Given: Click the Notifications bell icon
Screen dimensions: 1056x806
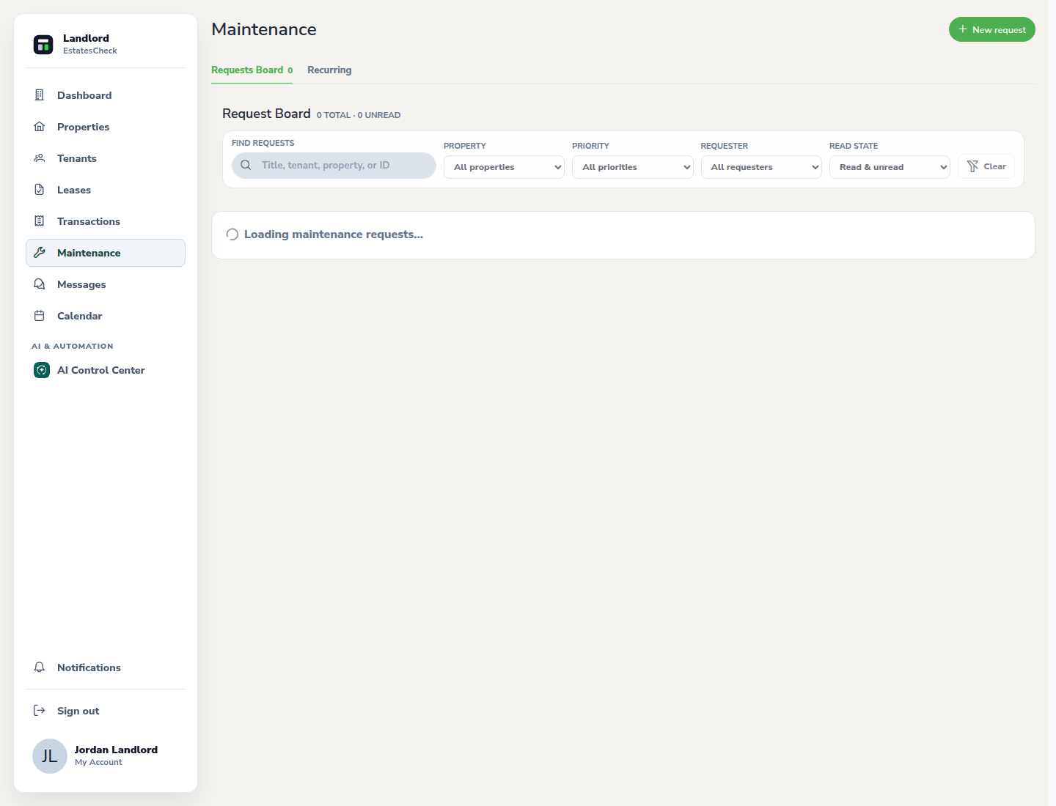Looking at the screenshot, I should (x=40, y=668).
